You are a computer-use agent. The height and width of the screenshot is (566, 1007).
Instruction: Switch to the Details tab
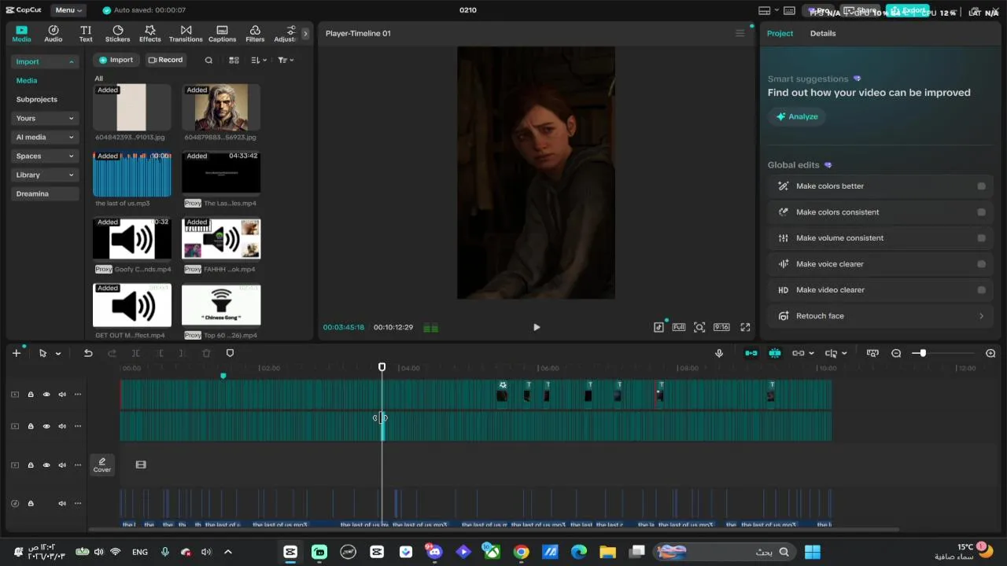tap(823, 33)
